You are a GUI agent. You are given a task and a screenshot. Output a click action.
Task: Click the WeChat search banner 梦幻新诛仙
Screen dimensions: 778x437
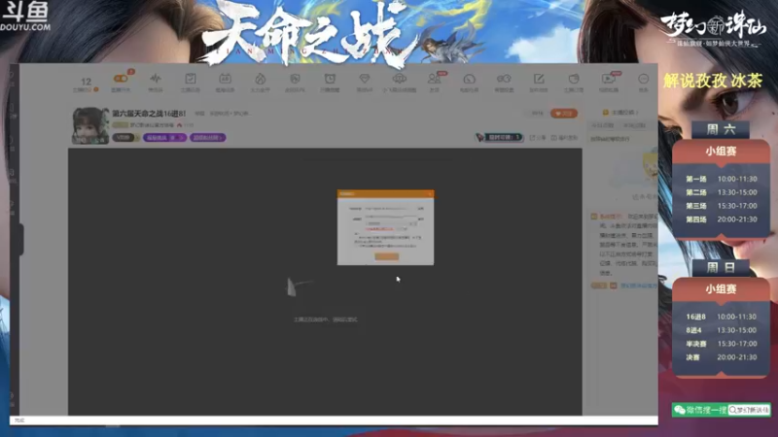(721, 410)
